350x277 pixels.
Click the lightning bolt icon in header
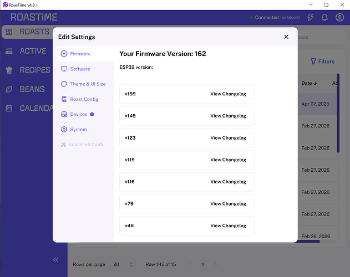(x=311, y=18)
